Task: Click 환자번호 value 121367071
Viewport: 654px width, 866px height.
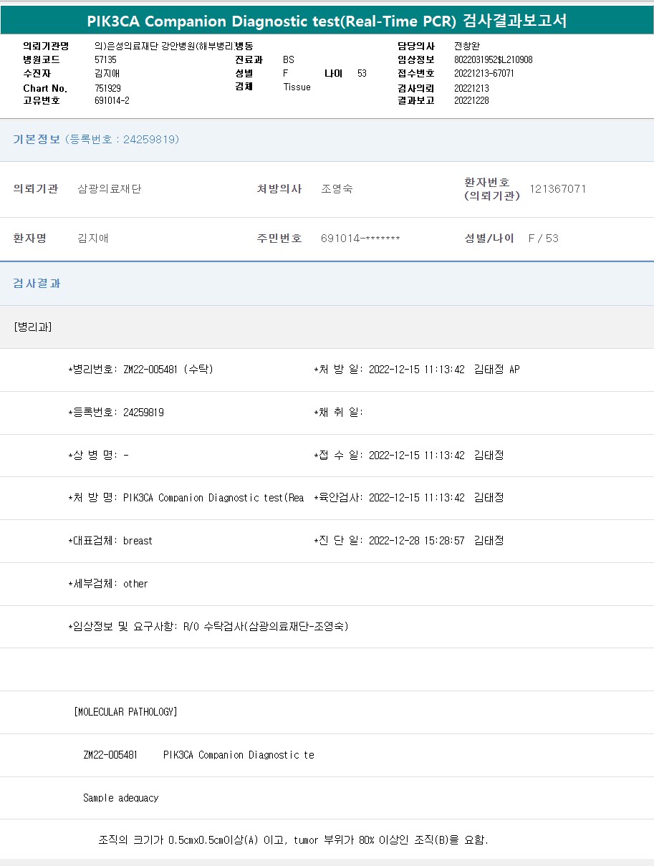Action: pyautogui.click(x=557, y=189)
